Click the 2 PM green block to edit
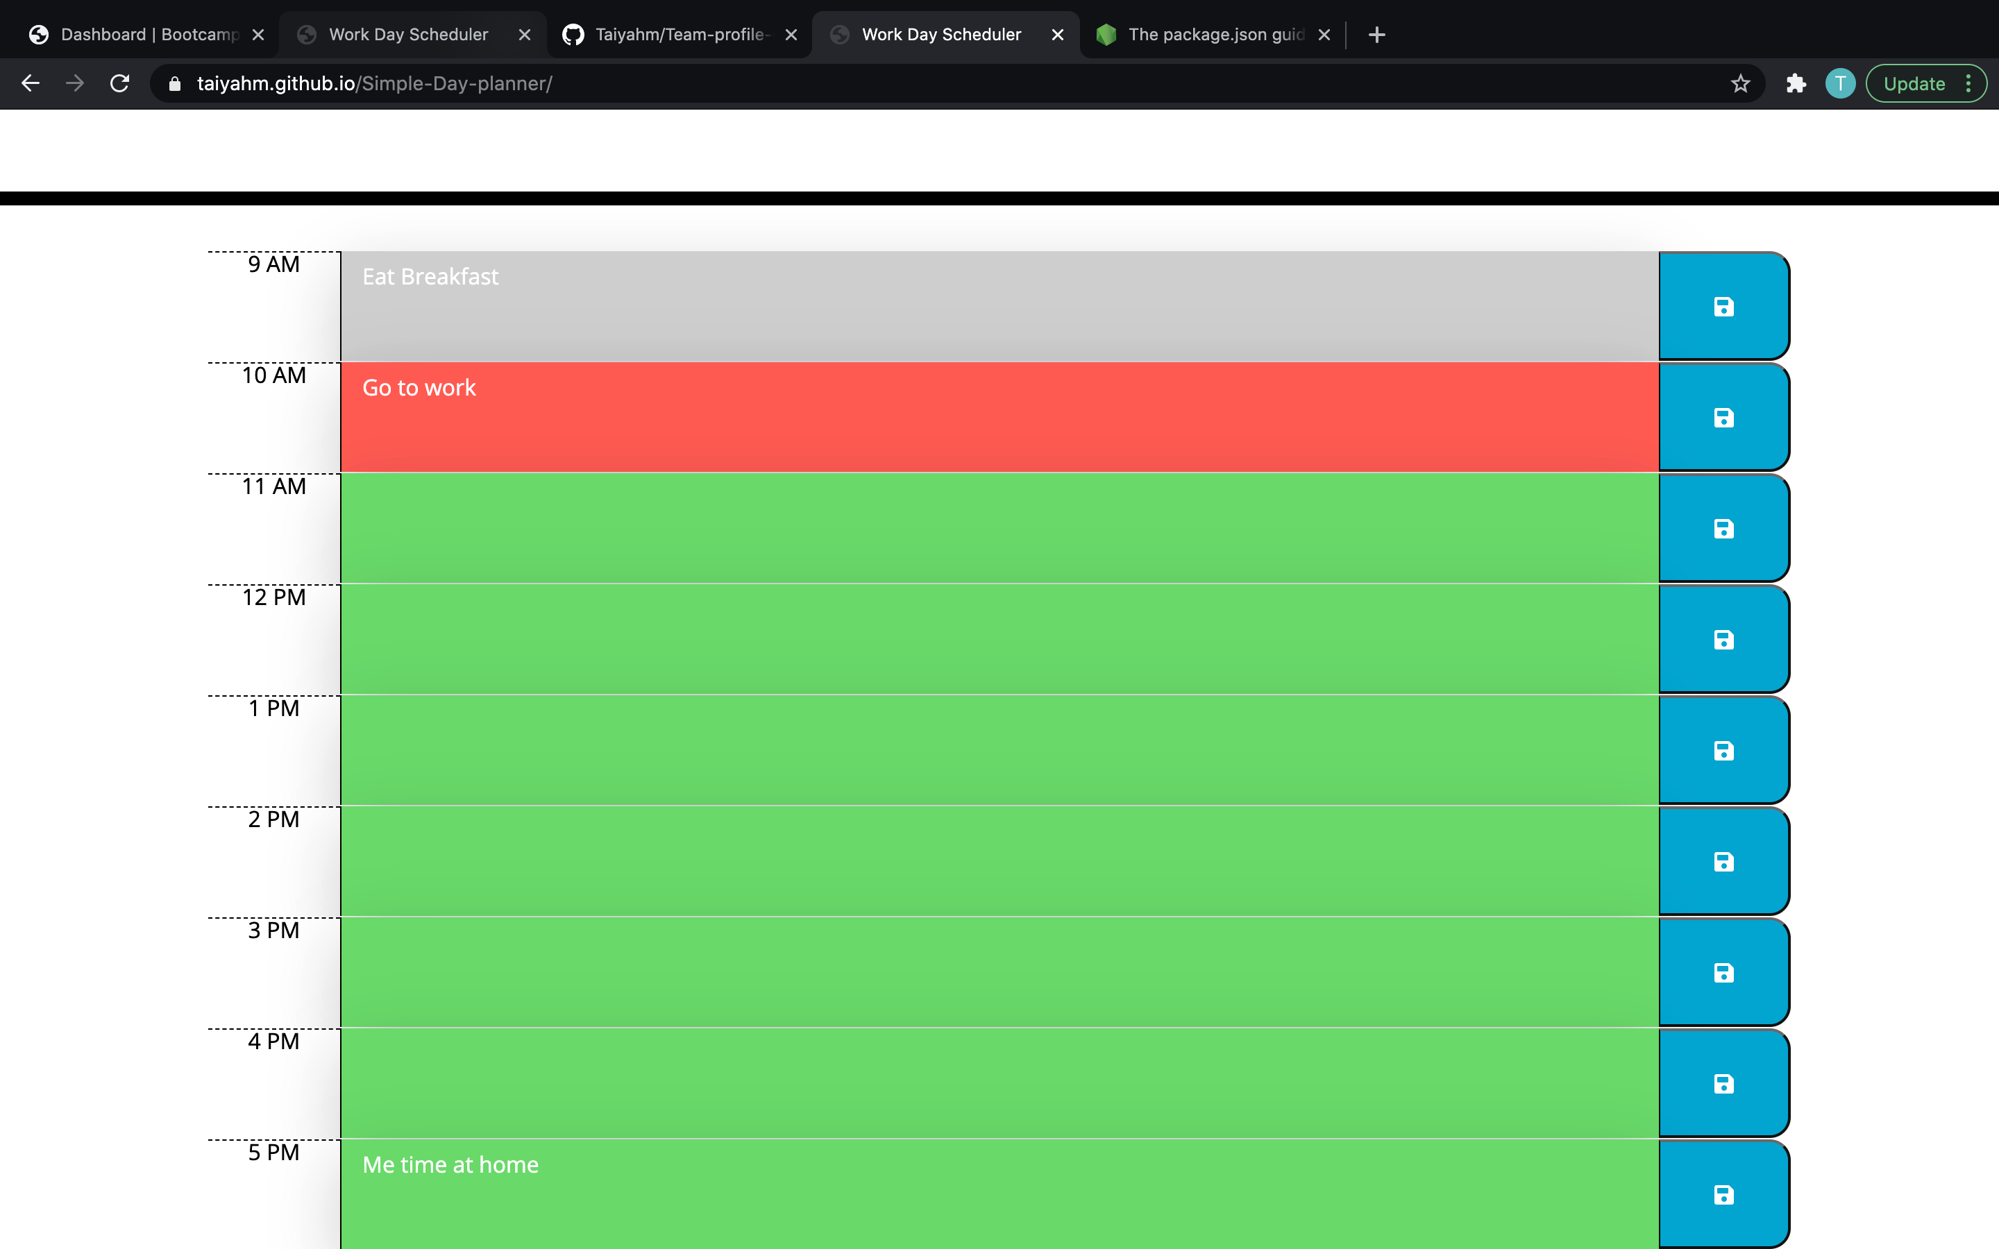The image size is (1999, 1249). click(909, 860)
